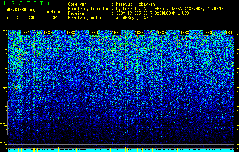Click the 1632 time marker

click(48, 33)
